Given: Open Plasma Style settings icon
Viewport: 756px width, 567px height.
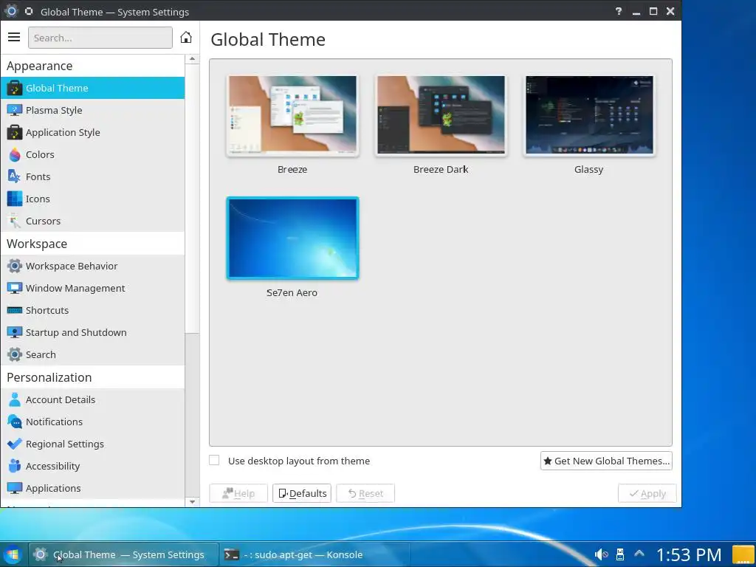Looking at the screenshot, I should point(15,111).
